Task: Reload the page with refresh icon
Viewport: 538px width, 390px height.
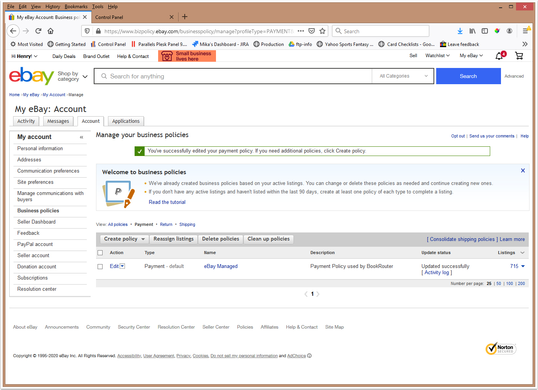Action: (38, 31)
